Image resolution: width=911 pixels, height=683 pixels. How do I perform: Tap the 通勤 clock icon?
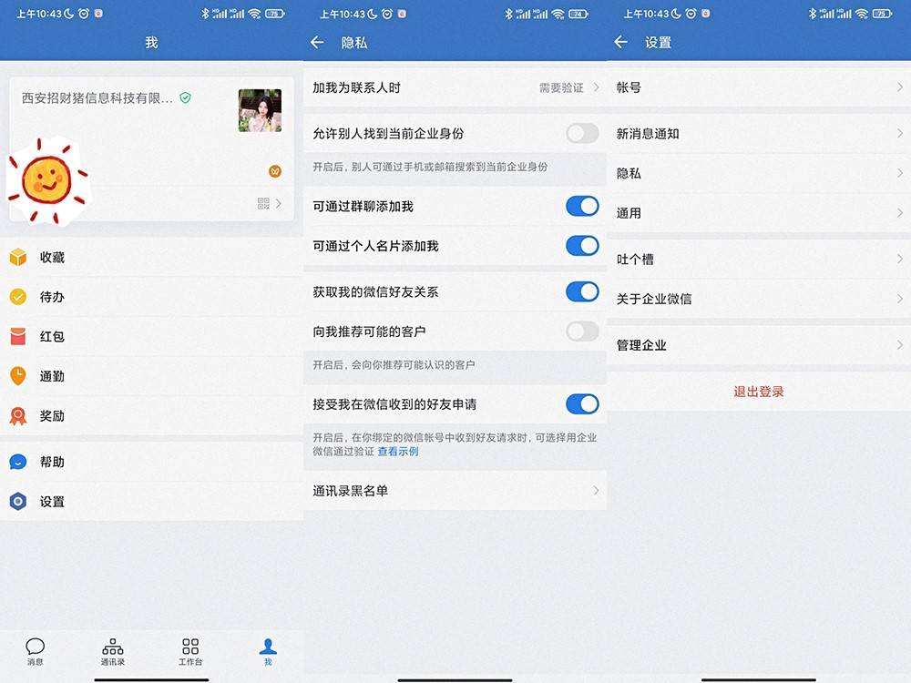point(18,376)
